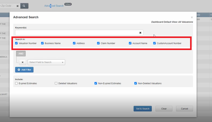Image resolution: width=212 pixels, height=122 pixels.
Task: Toggle the Address checkbox
Action: point(74,43)
